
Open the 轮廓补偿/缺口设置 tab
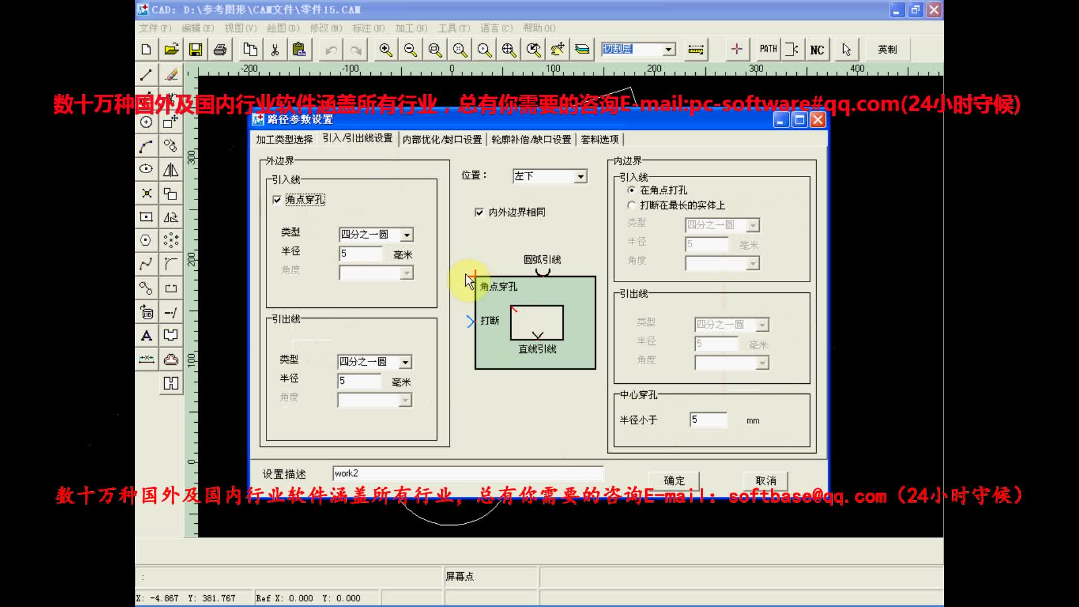pos(531,139)
